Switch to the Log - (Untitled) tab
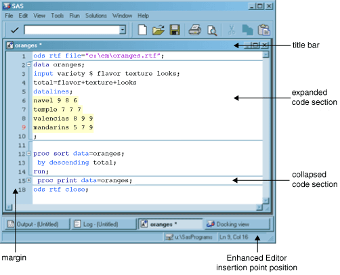This screenshot has height=275, width=340. [104, 224]
